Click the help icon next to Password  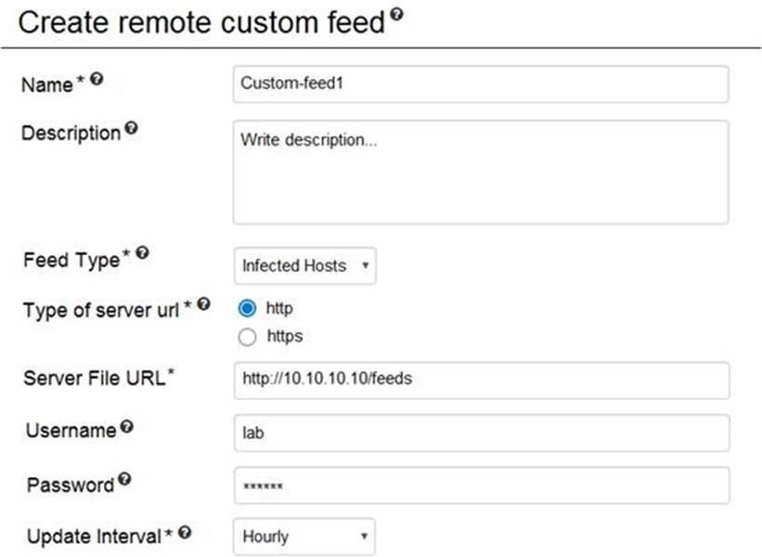pos(123,481)
